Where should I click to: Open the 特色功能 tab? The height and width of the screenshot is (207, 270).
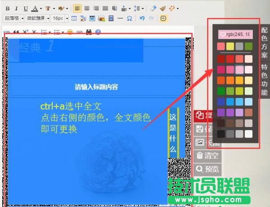point(264,80)
